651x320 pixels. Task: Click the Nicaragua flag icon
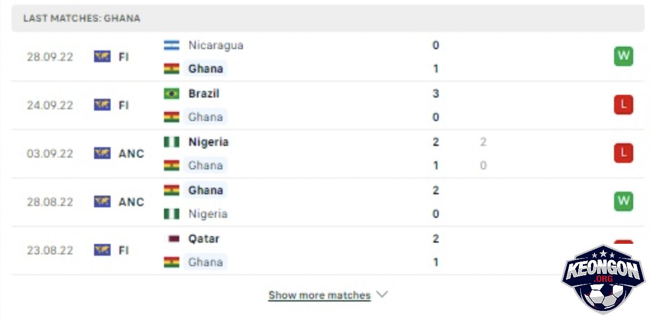171,45
